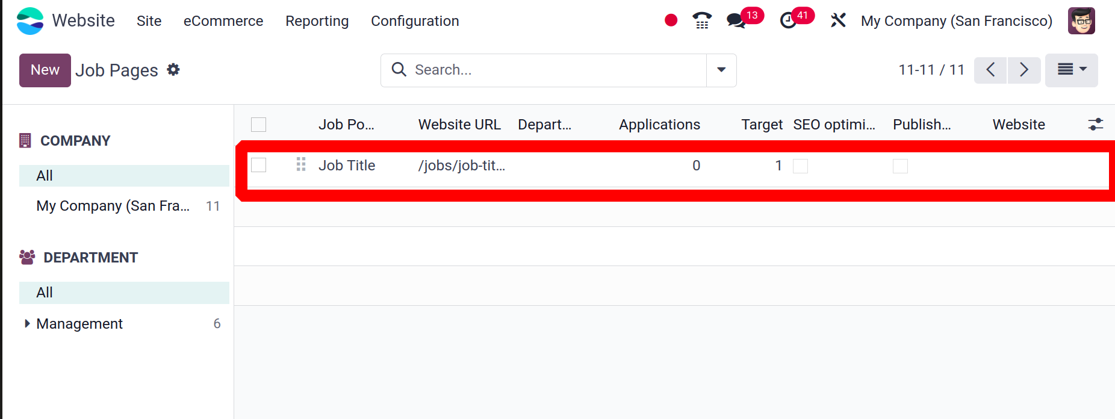The width and height of the screenshot is (1115, 419).
Task: Go to the previous page arrow
Action: (990, 70)
